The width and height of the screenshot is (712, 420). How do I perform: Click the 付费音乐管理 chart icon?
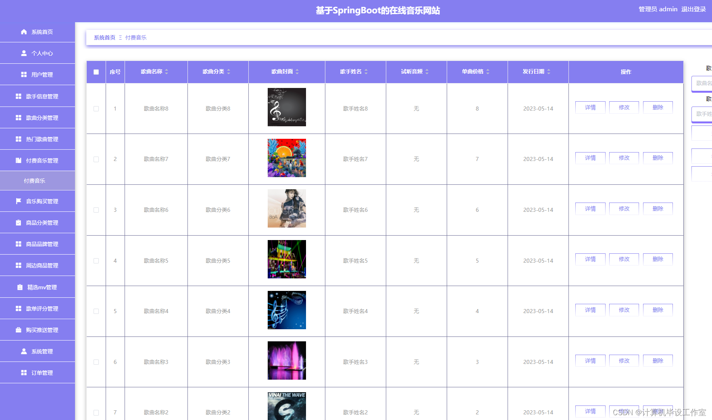(x=18, y=160)
